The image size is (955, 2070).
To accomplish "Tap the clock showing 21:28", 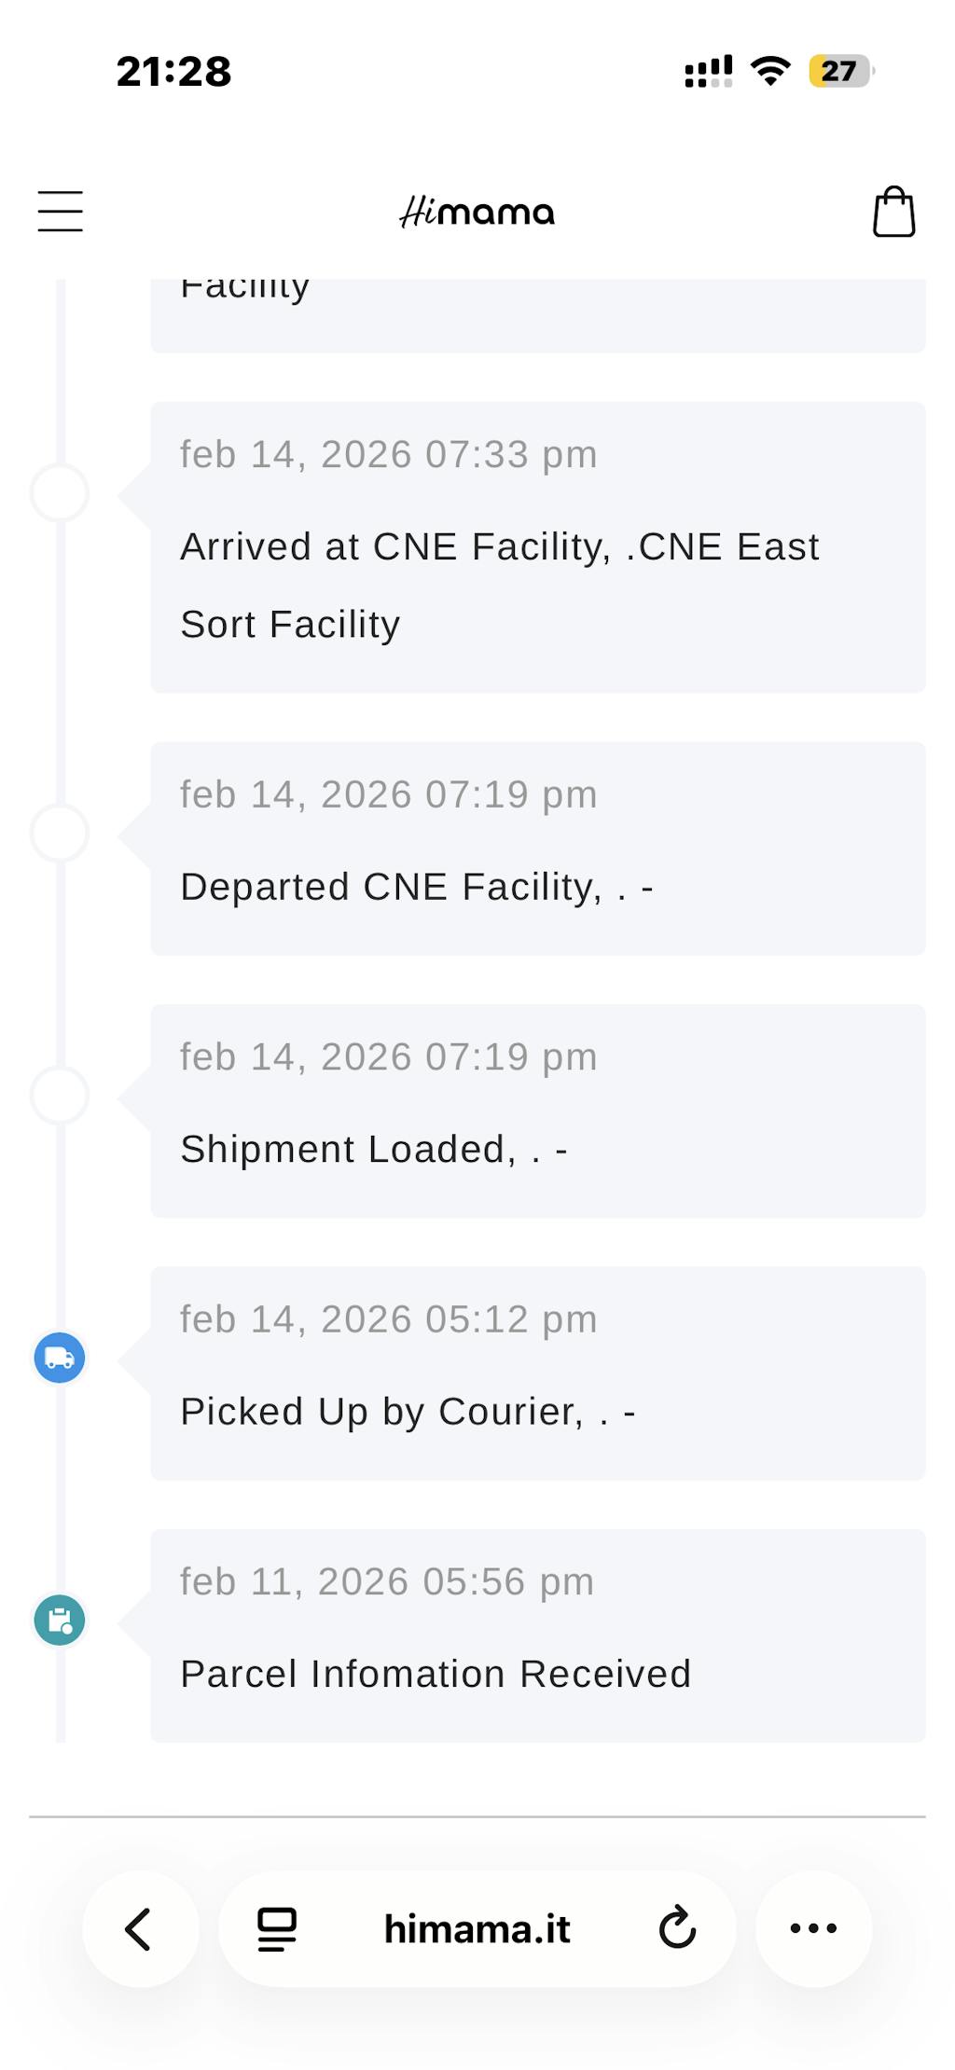I will tap(173, 71).
